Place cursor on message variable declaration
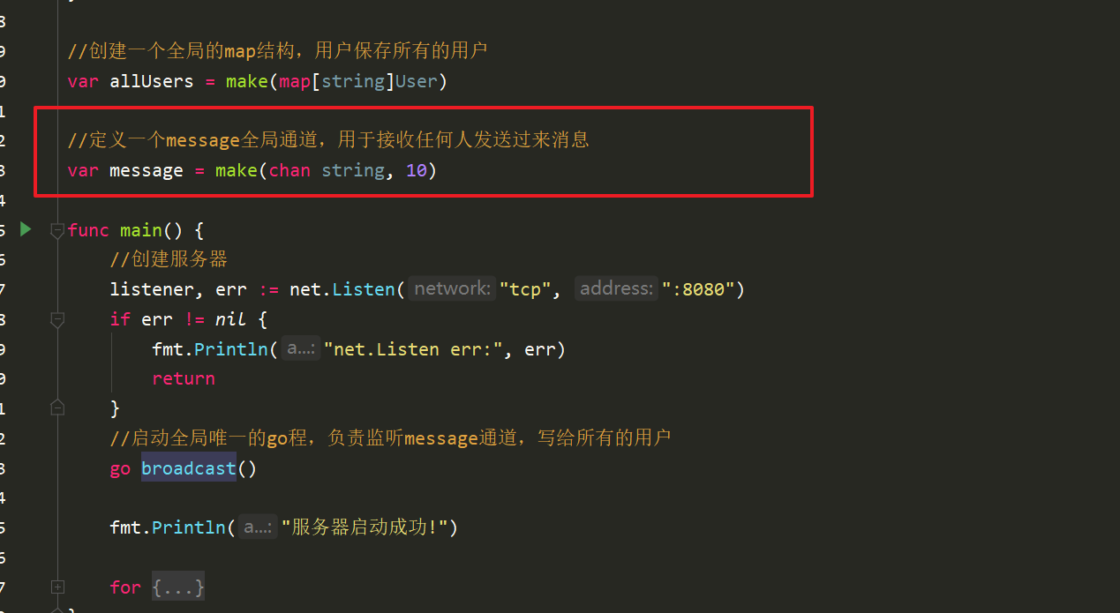The height and width of the screenshot is (613, 1120). pyautogui.click(x=146, y=170)
